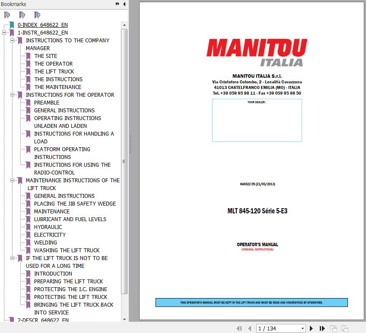Open IF THE LIFT TRUCK IS NOT TO BE USED bookmark
366x333 pixels.
click(x=67, y=262)
